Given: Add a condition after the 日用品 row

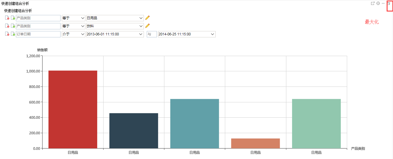Looking at the screenshot, I should pyautogui.click(x=13, y=18).
